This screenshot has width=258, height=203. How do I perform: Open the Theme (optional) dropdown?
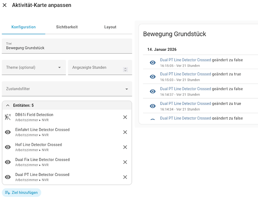pos(34,67)
